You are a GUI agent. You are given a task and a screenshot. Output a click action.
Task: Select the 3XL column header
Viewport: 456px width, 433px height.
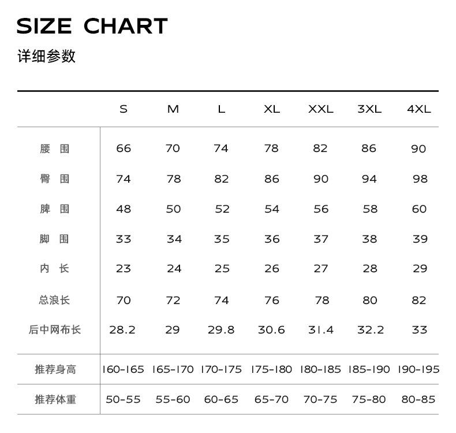click(x=369, y=109)
